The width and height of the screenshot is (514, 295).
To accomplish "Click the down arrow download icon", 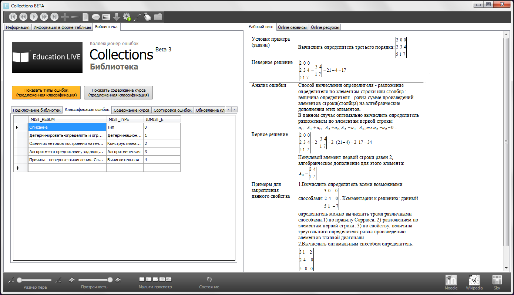I will (x=117, y=17).
